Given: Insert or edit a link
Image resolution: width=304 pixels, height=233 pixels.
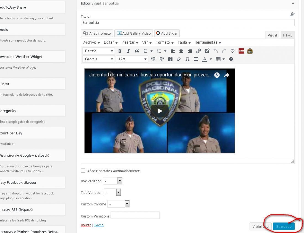Looking at the screenshot, I should (198, 51).
